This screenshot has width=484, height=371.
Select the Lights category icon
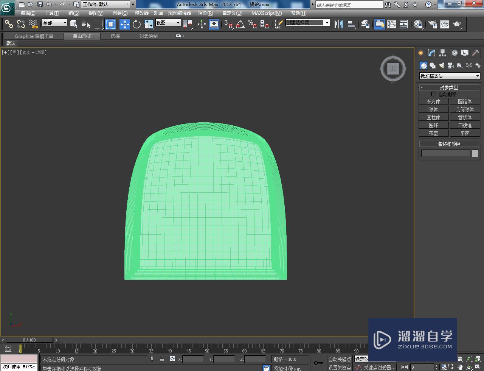pyautogui.click(x=441, y=65)
